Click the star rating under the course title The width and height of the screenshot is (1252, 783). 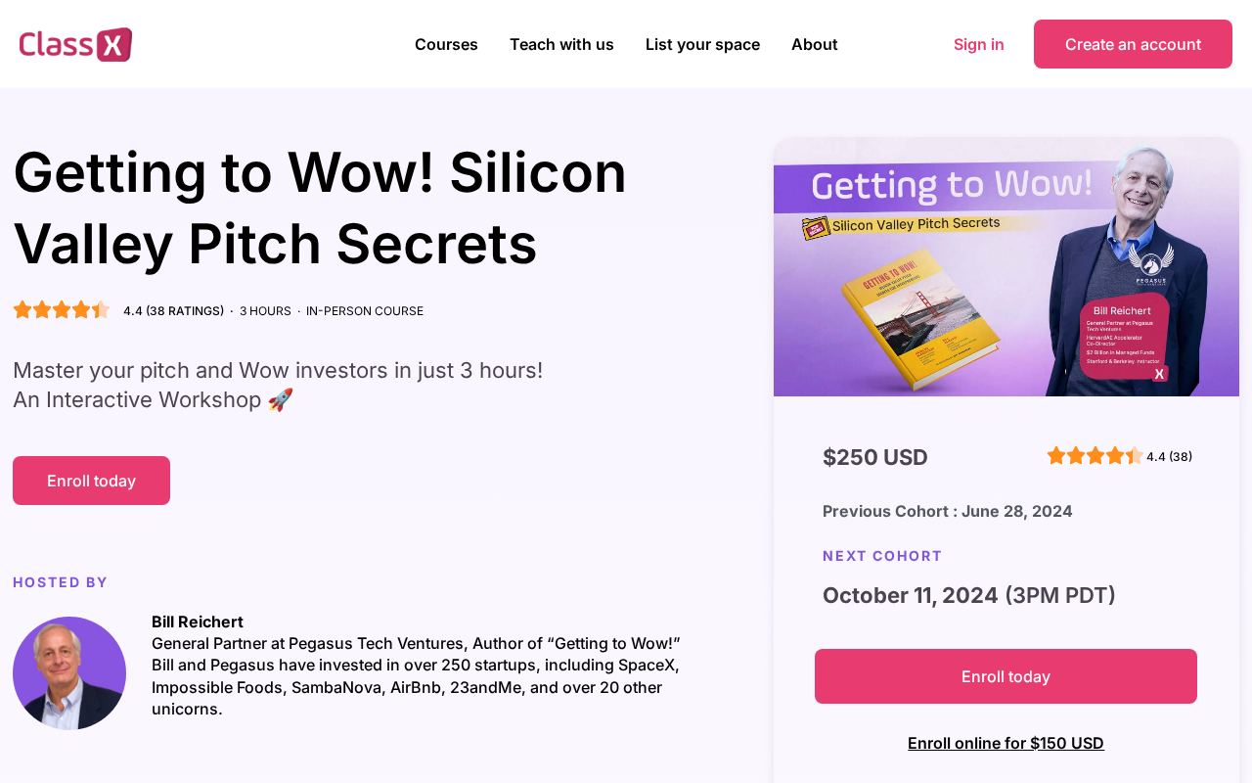pyautogui.click(x=62, y=310)
